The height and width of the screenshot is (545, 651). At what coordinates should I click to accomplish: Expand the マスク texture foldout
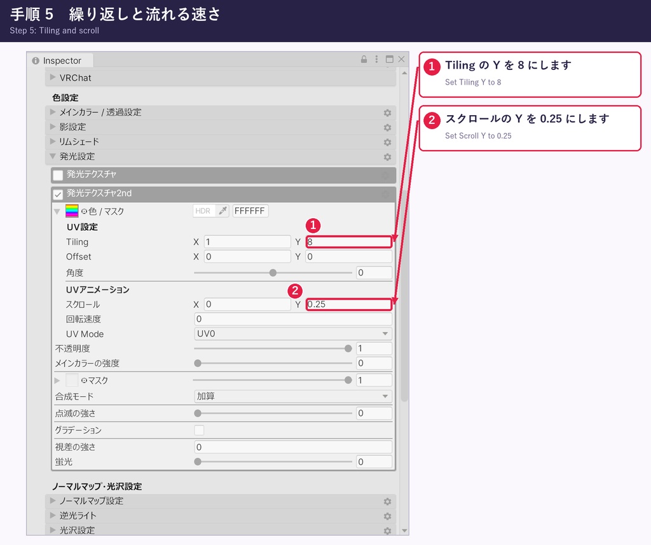tap(57, 380)
